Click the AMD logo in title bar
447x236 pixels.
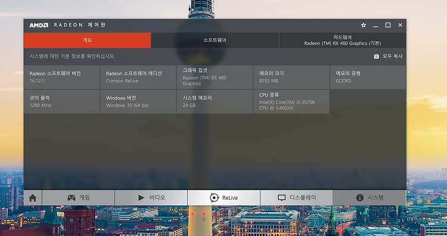[x=39, y=25]
